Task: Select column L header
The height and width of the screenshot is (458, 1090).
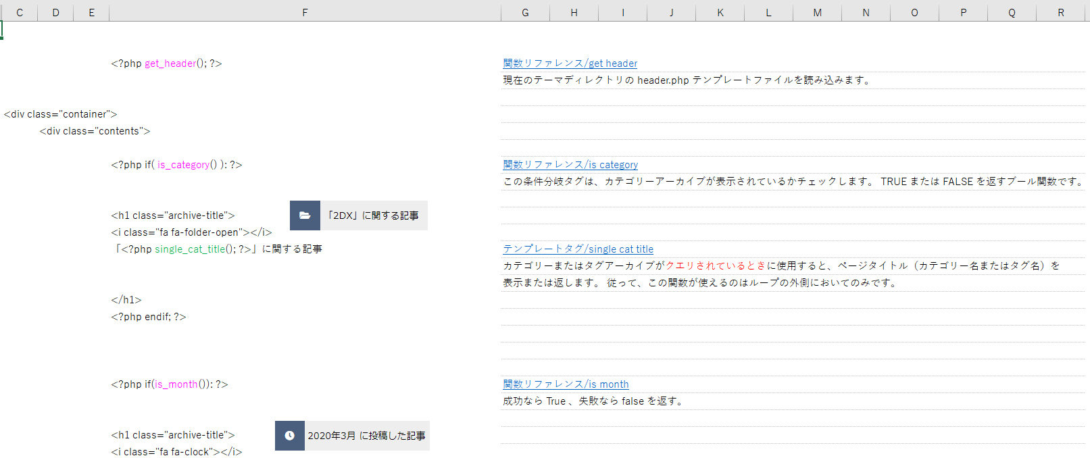Action: click(768, 12)
